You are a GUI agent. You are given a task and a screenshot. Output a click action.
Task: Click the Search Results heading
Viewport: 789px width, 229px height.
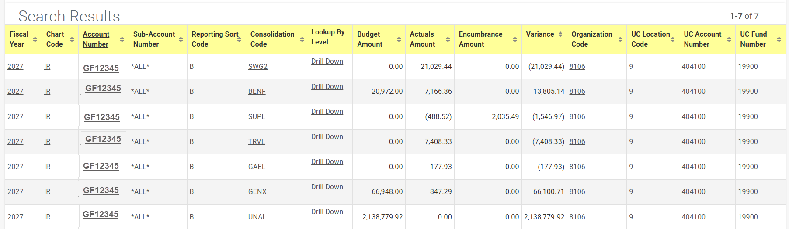69,16
